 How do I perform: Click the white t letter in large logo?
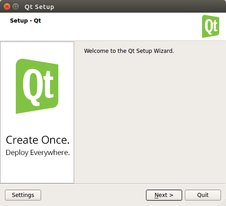[47, 84]
